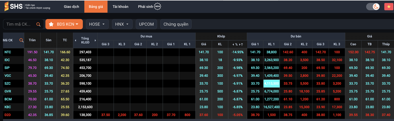The width and height of the screenshot is (394, 121).
Task: Select the D2D stock symbol
Action: (x=8, y=115)
